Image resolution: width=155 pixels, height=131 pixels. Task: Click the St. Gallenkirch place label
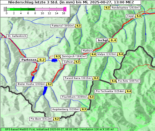[17, 36]
